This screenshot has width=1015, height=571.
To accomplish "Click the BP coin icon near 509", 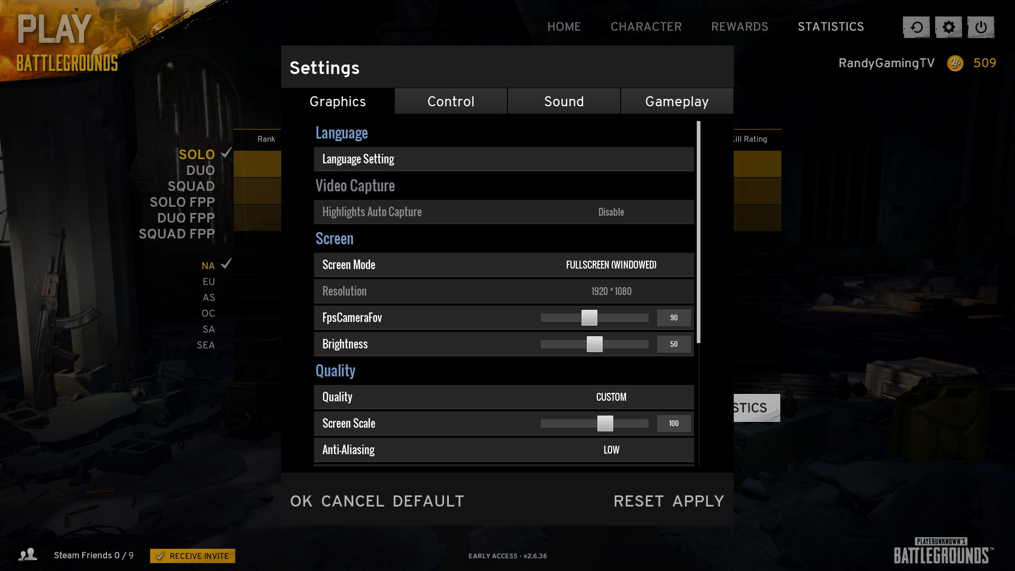I will point(955,63).
